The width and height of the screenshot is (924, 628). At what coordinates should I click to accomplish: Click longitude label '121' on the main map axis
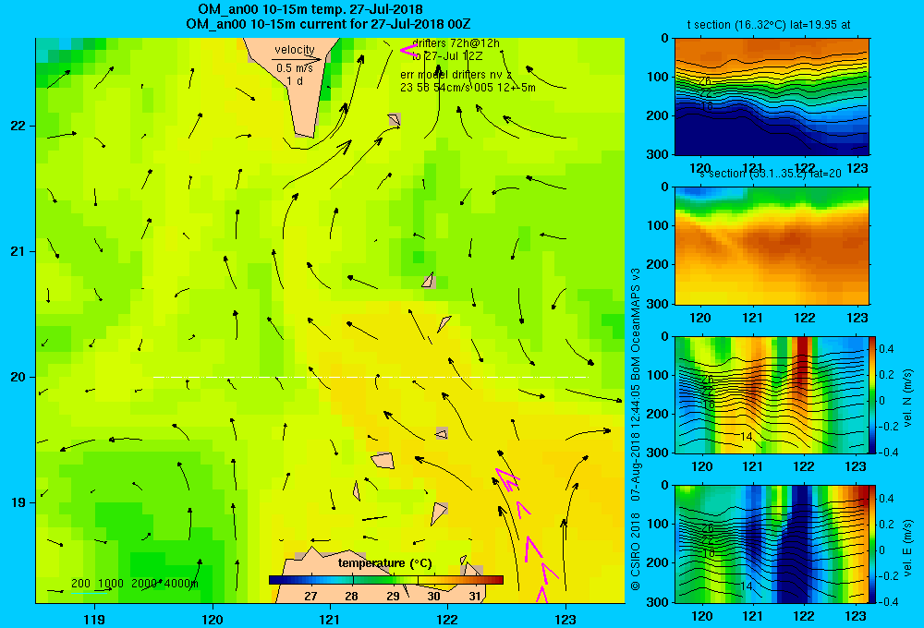coord(330,619)
